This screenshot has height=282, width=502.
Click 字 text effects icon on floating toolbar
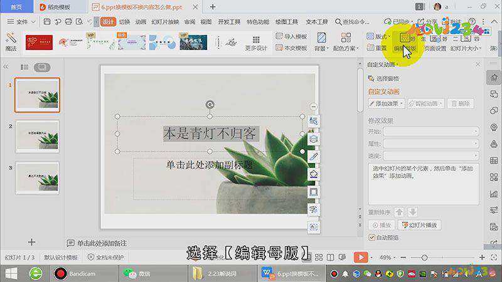point(313,210)
